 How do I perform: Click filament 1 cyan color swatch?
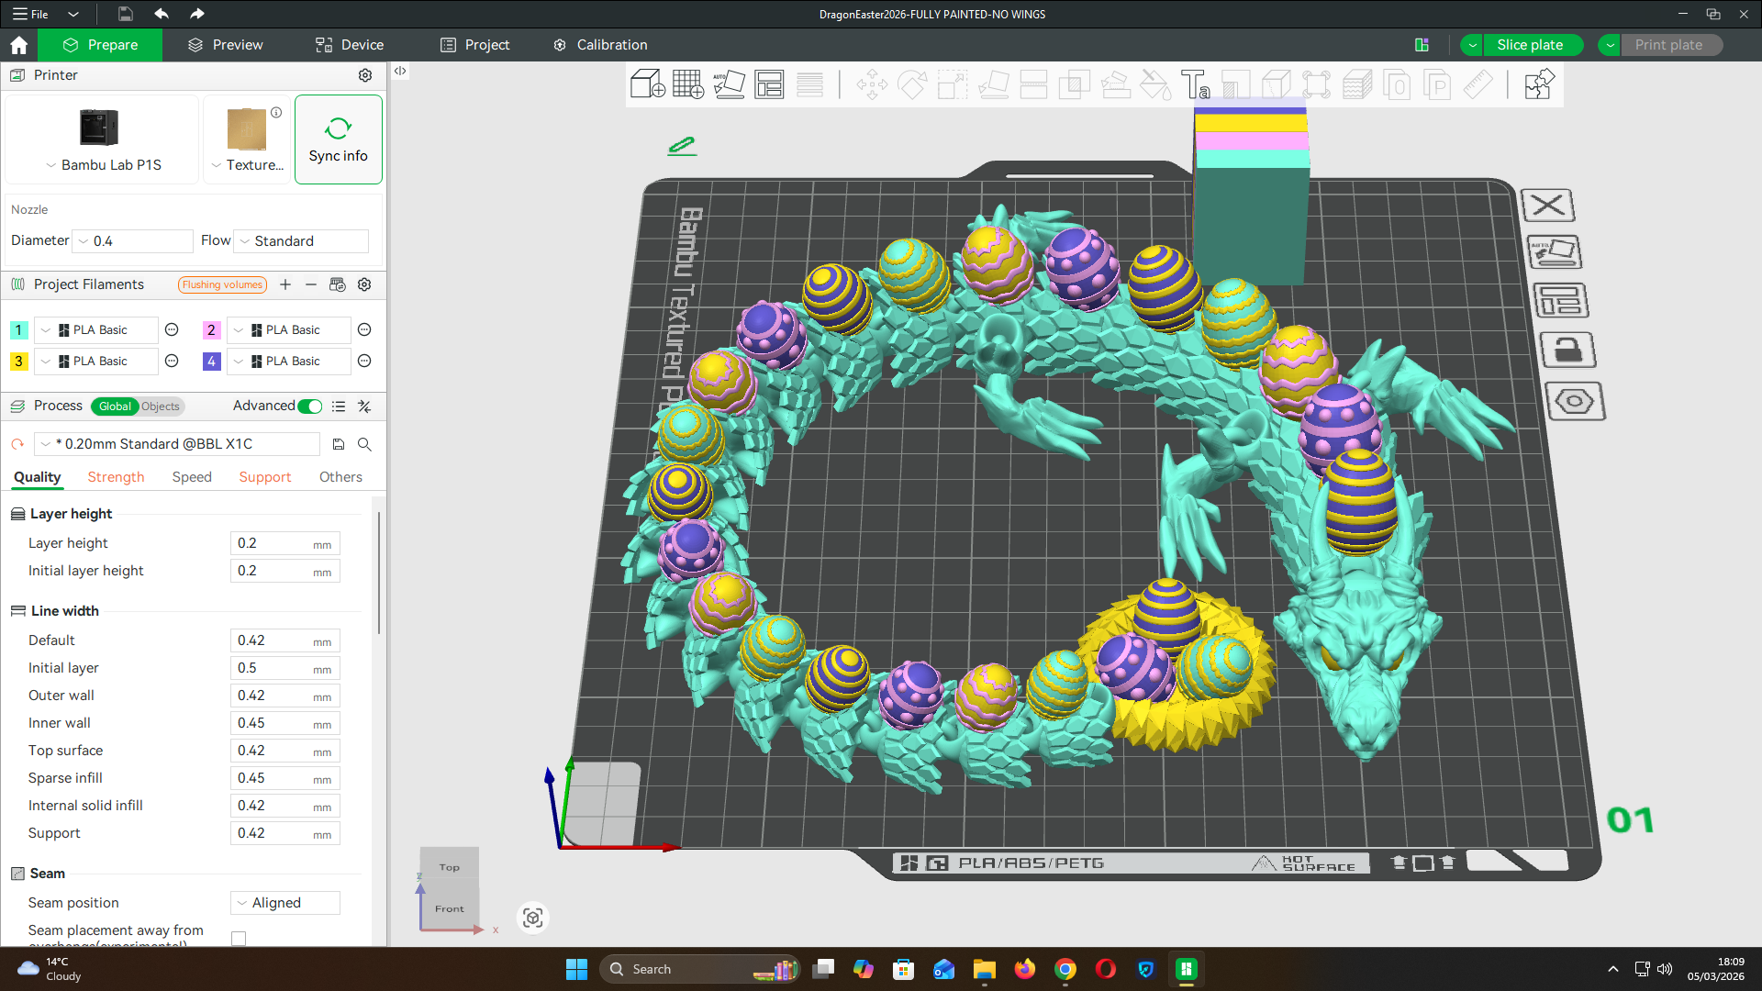tap(18, 330)
